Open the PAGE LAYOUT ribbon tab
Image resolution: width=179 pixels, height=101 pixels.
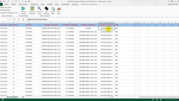point(23,4)
